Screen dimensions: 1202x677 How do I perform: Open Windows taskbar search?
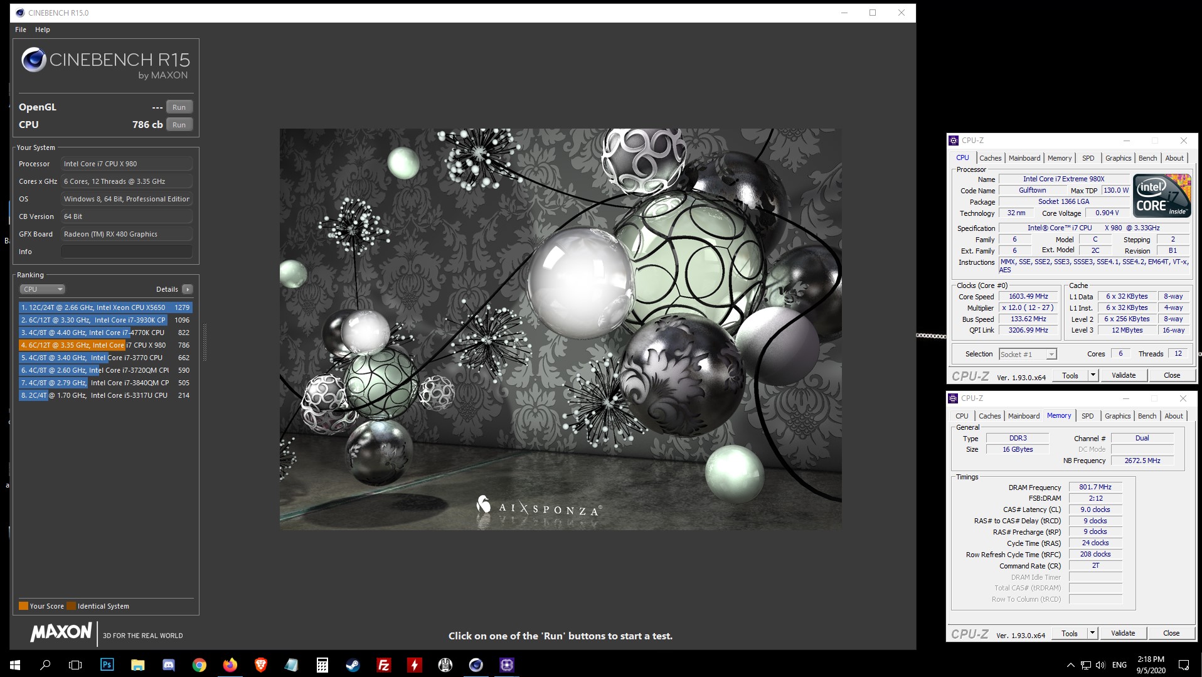pyautogui.click(x=45, y=664)
